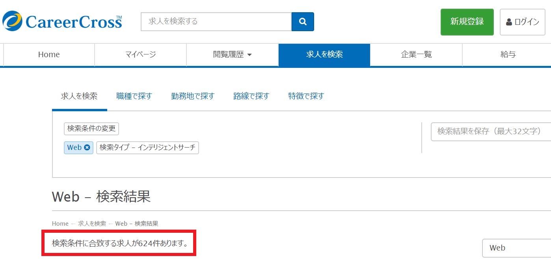Switch to the 特徴で探す tab
The image size is (551, 260).
pos(306,96)
